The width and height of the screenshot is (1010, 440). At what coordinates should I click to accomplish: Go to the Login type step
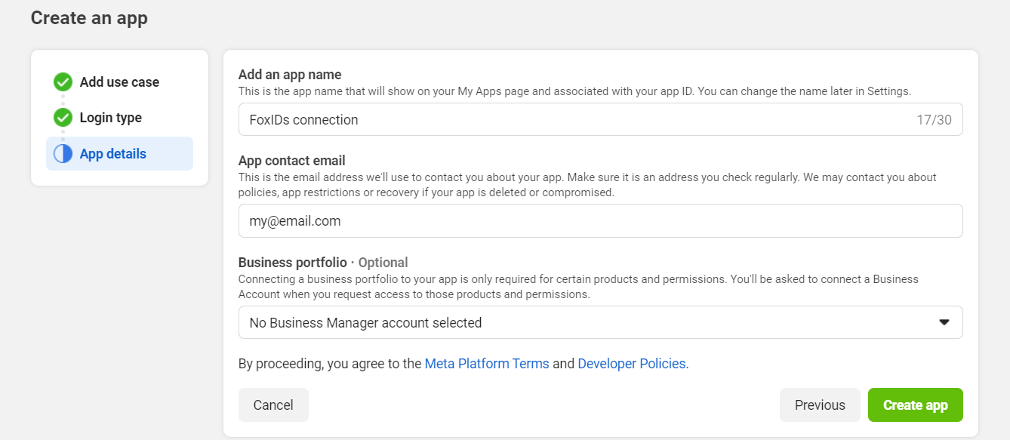click(x=110, y=118)
